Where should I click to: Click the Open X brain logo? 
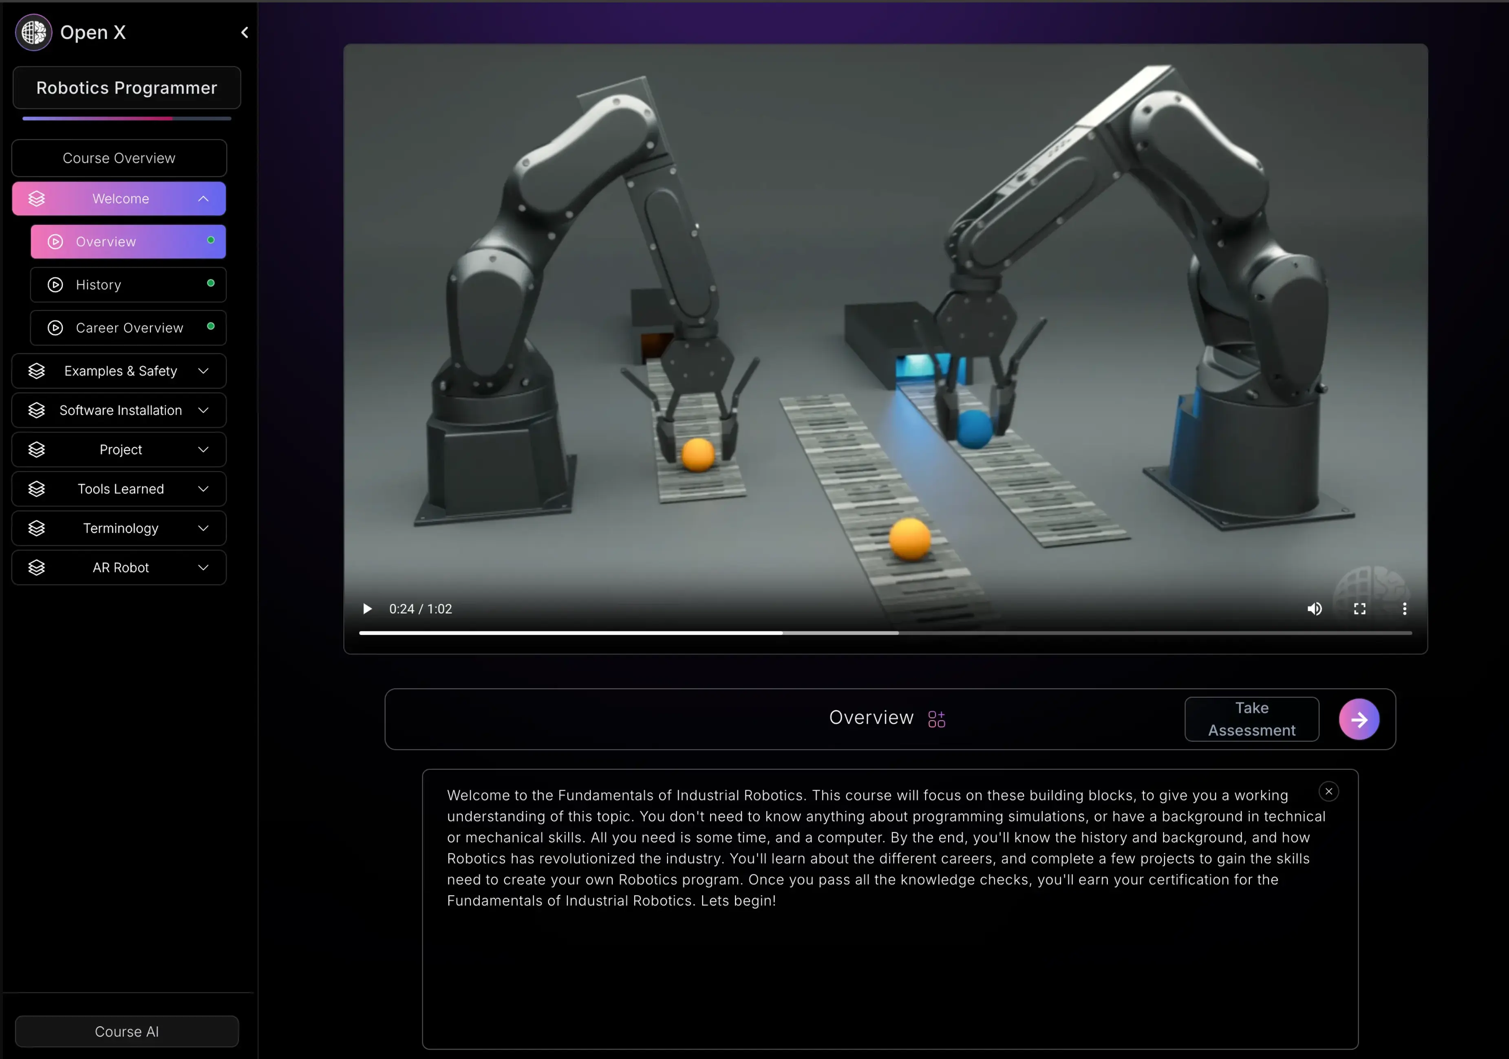(x=33, y=32)
